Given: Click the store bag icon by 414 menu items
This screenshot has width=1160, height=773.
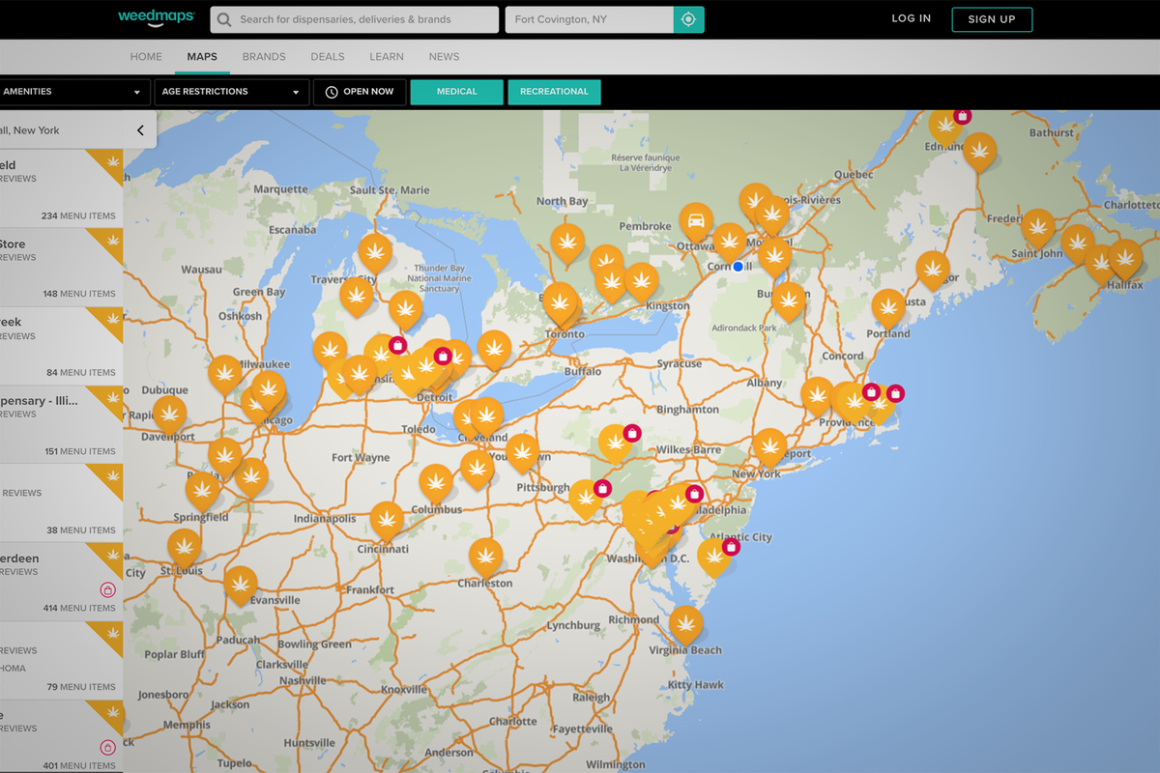Looking at the screenshot, I should [107, 589].
